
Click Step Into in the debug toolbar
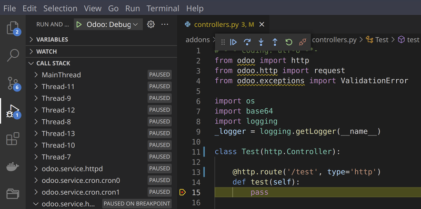pos(260,42)
